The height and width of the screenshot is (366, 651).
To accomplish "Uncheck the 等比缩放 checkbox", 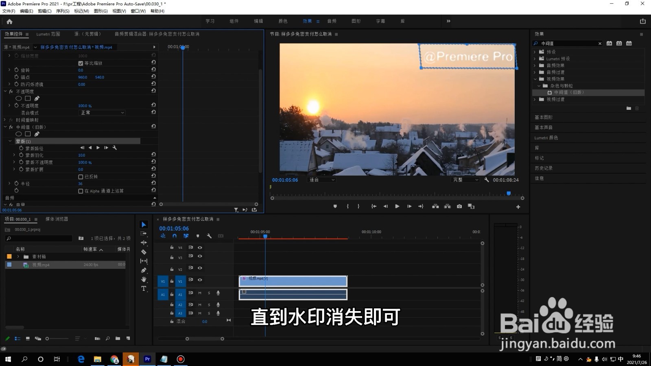I will click(x=81, y=63).
